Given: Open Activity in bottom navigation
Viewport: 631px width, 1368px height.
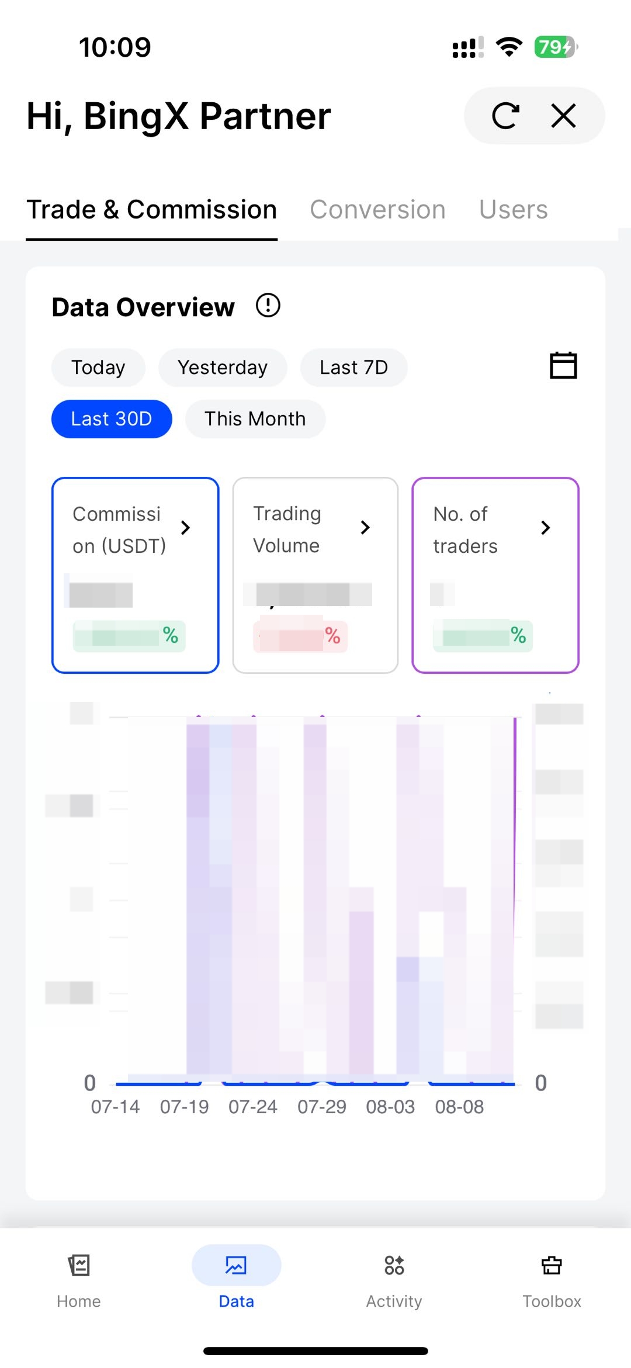Looking at the screenshot, I should pyautogui.click(x=394, y=1277).
